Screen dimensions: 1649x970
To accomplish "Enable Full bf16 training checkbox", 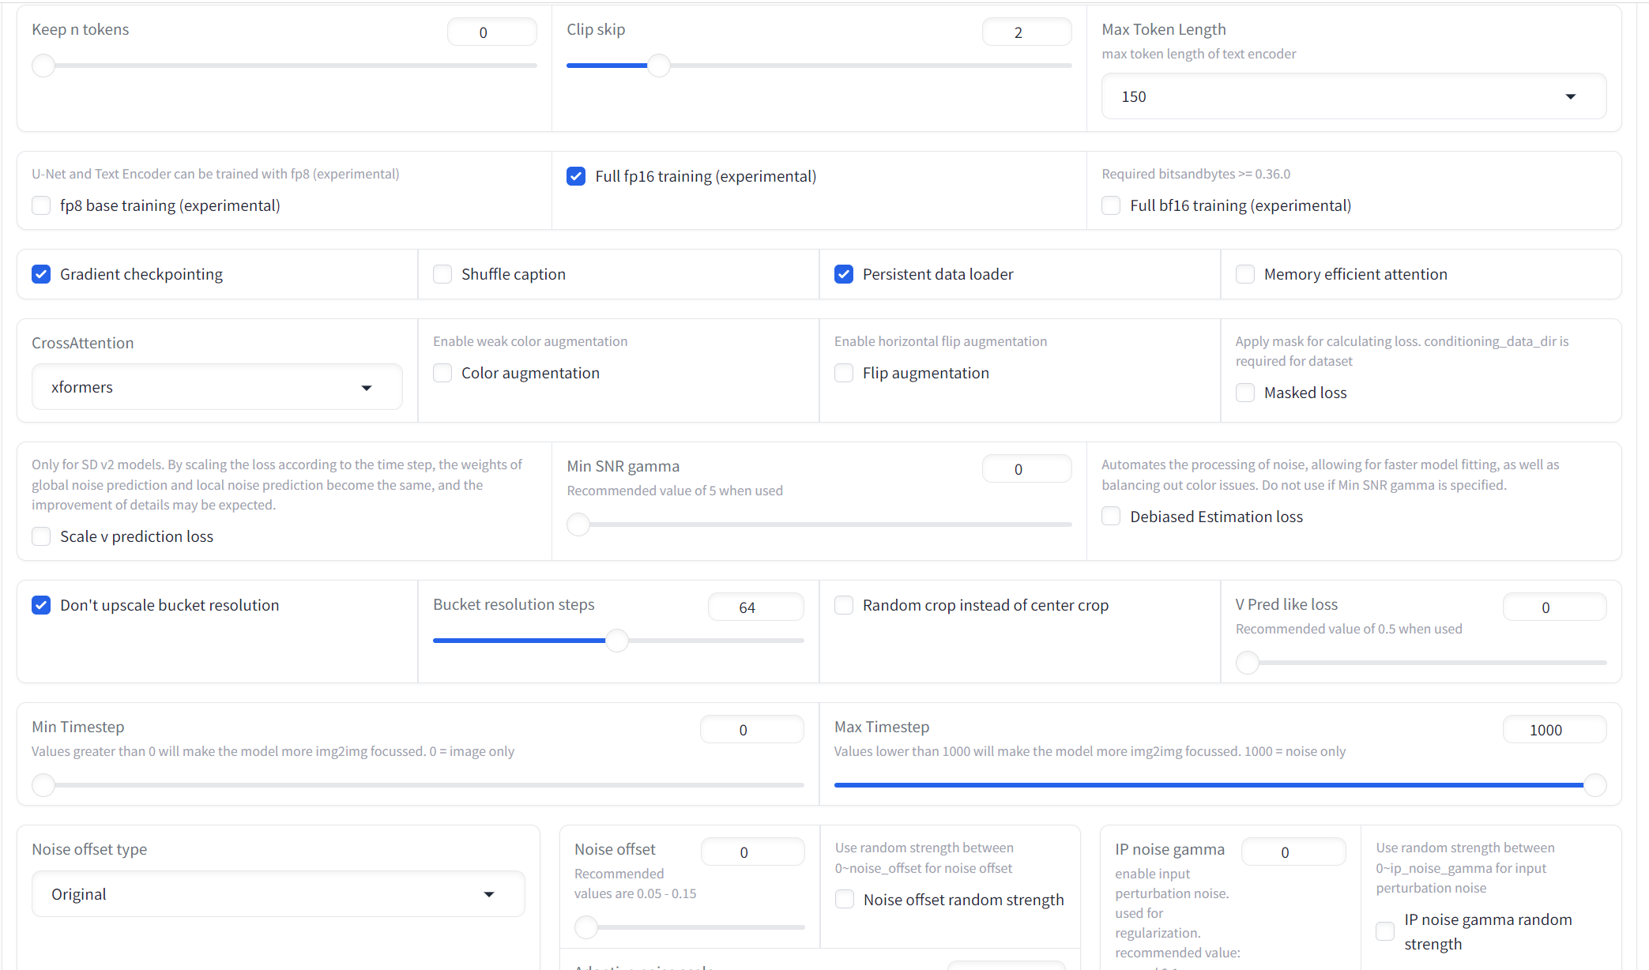I will (1111, 205).
